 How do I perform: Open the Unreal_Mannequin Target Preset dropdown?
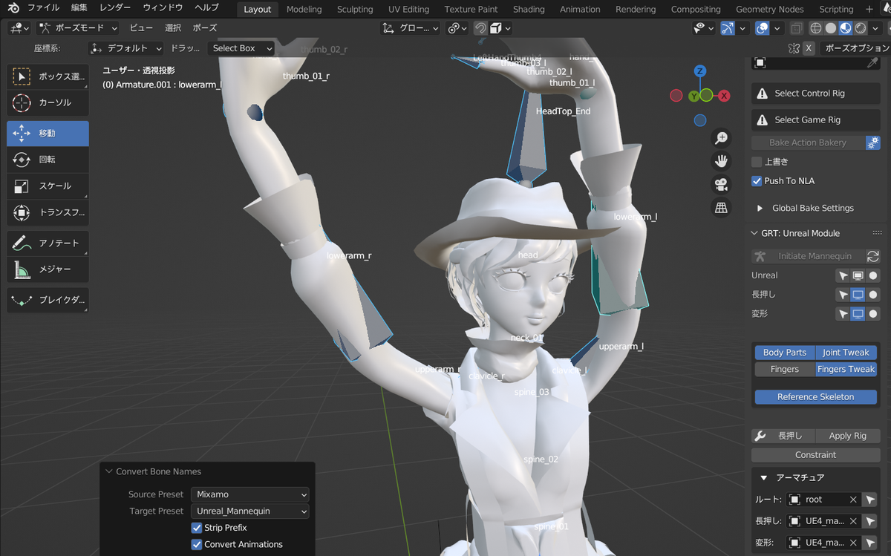click(249, 511)
